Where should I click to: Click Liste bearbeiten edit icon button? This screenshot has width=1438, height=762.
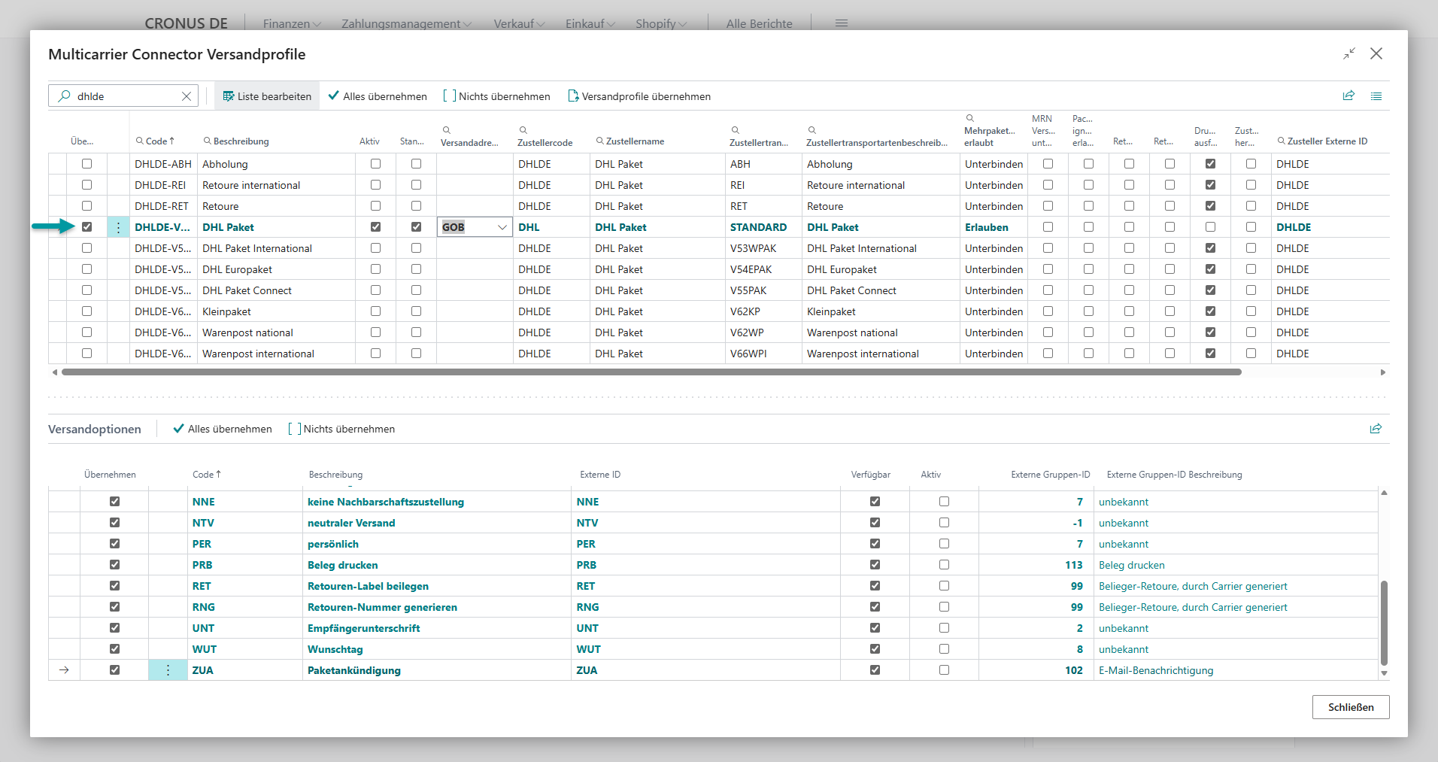[x=267, y=96]
